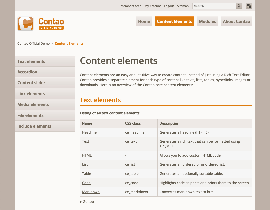Click the Go top link

88,202
